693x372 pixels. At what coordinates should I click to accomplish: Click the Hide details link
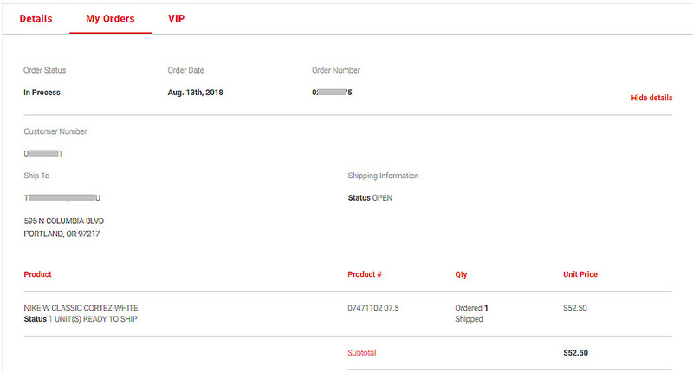click(651, 98)
